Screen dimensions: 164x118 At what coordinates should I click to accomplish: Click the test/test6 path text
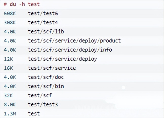click(43, 13)
